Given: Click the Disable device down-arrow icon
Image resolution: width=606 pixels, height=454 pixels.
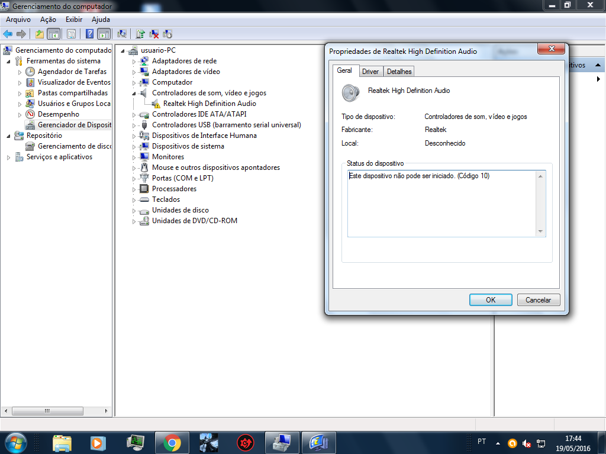Looking at the screenshot, I should [x=167, y=34].
